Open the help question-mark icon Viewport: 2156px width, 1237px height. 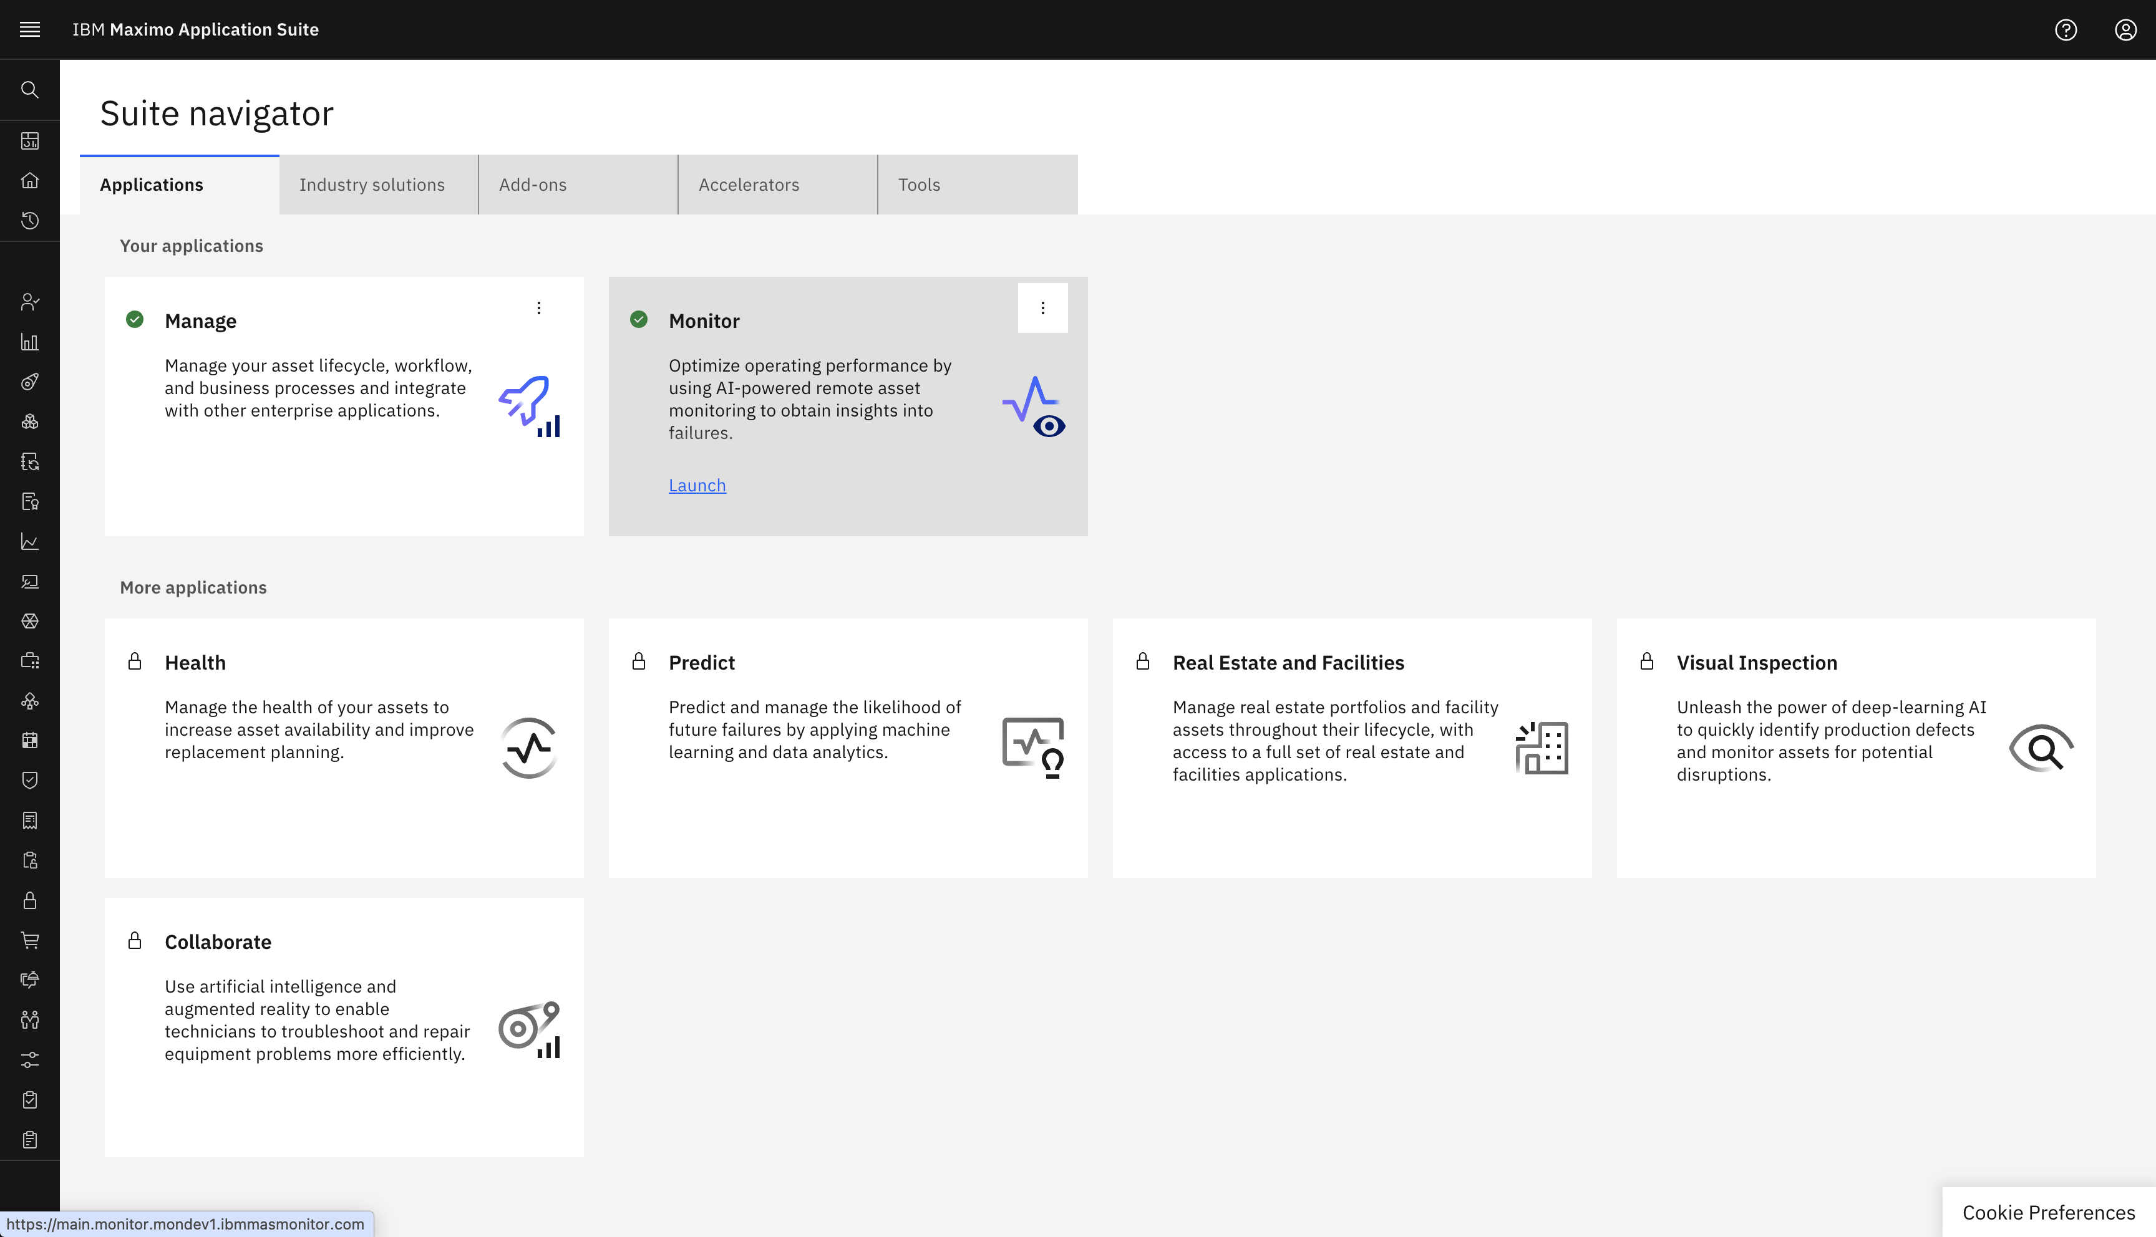[2066, 30]
